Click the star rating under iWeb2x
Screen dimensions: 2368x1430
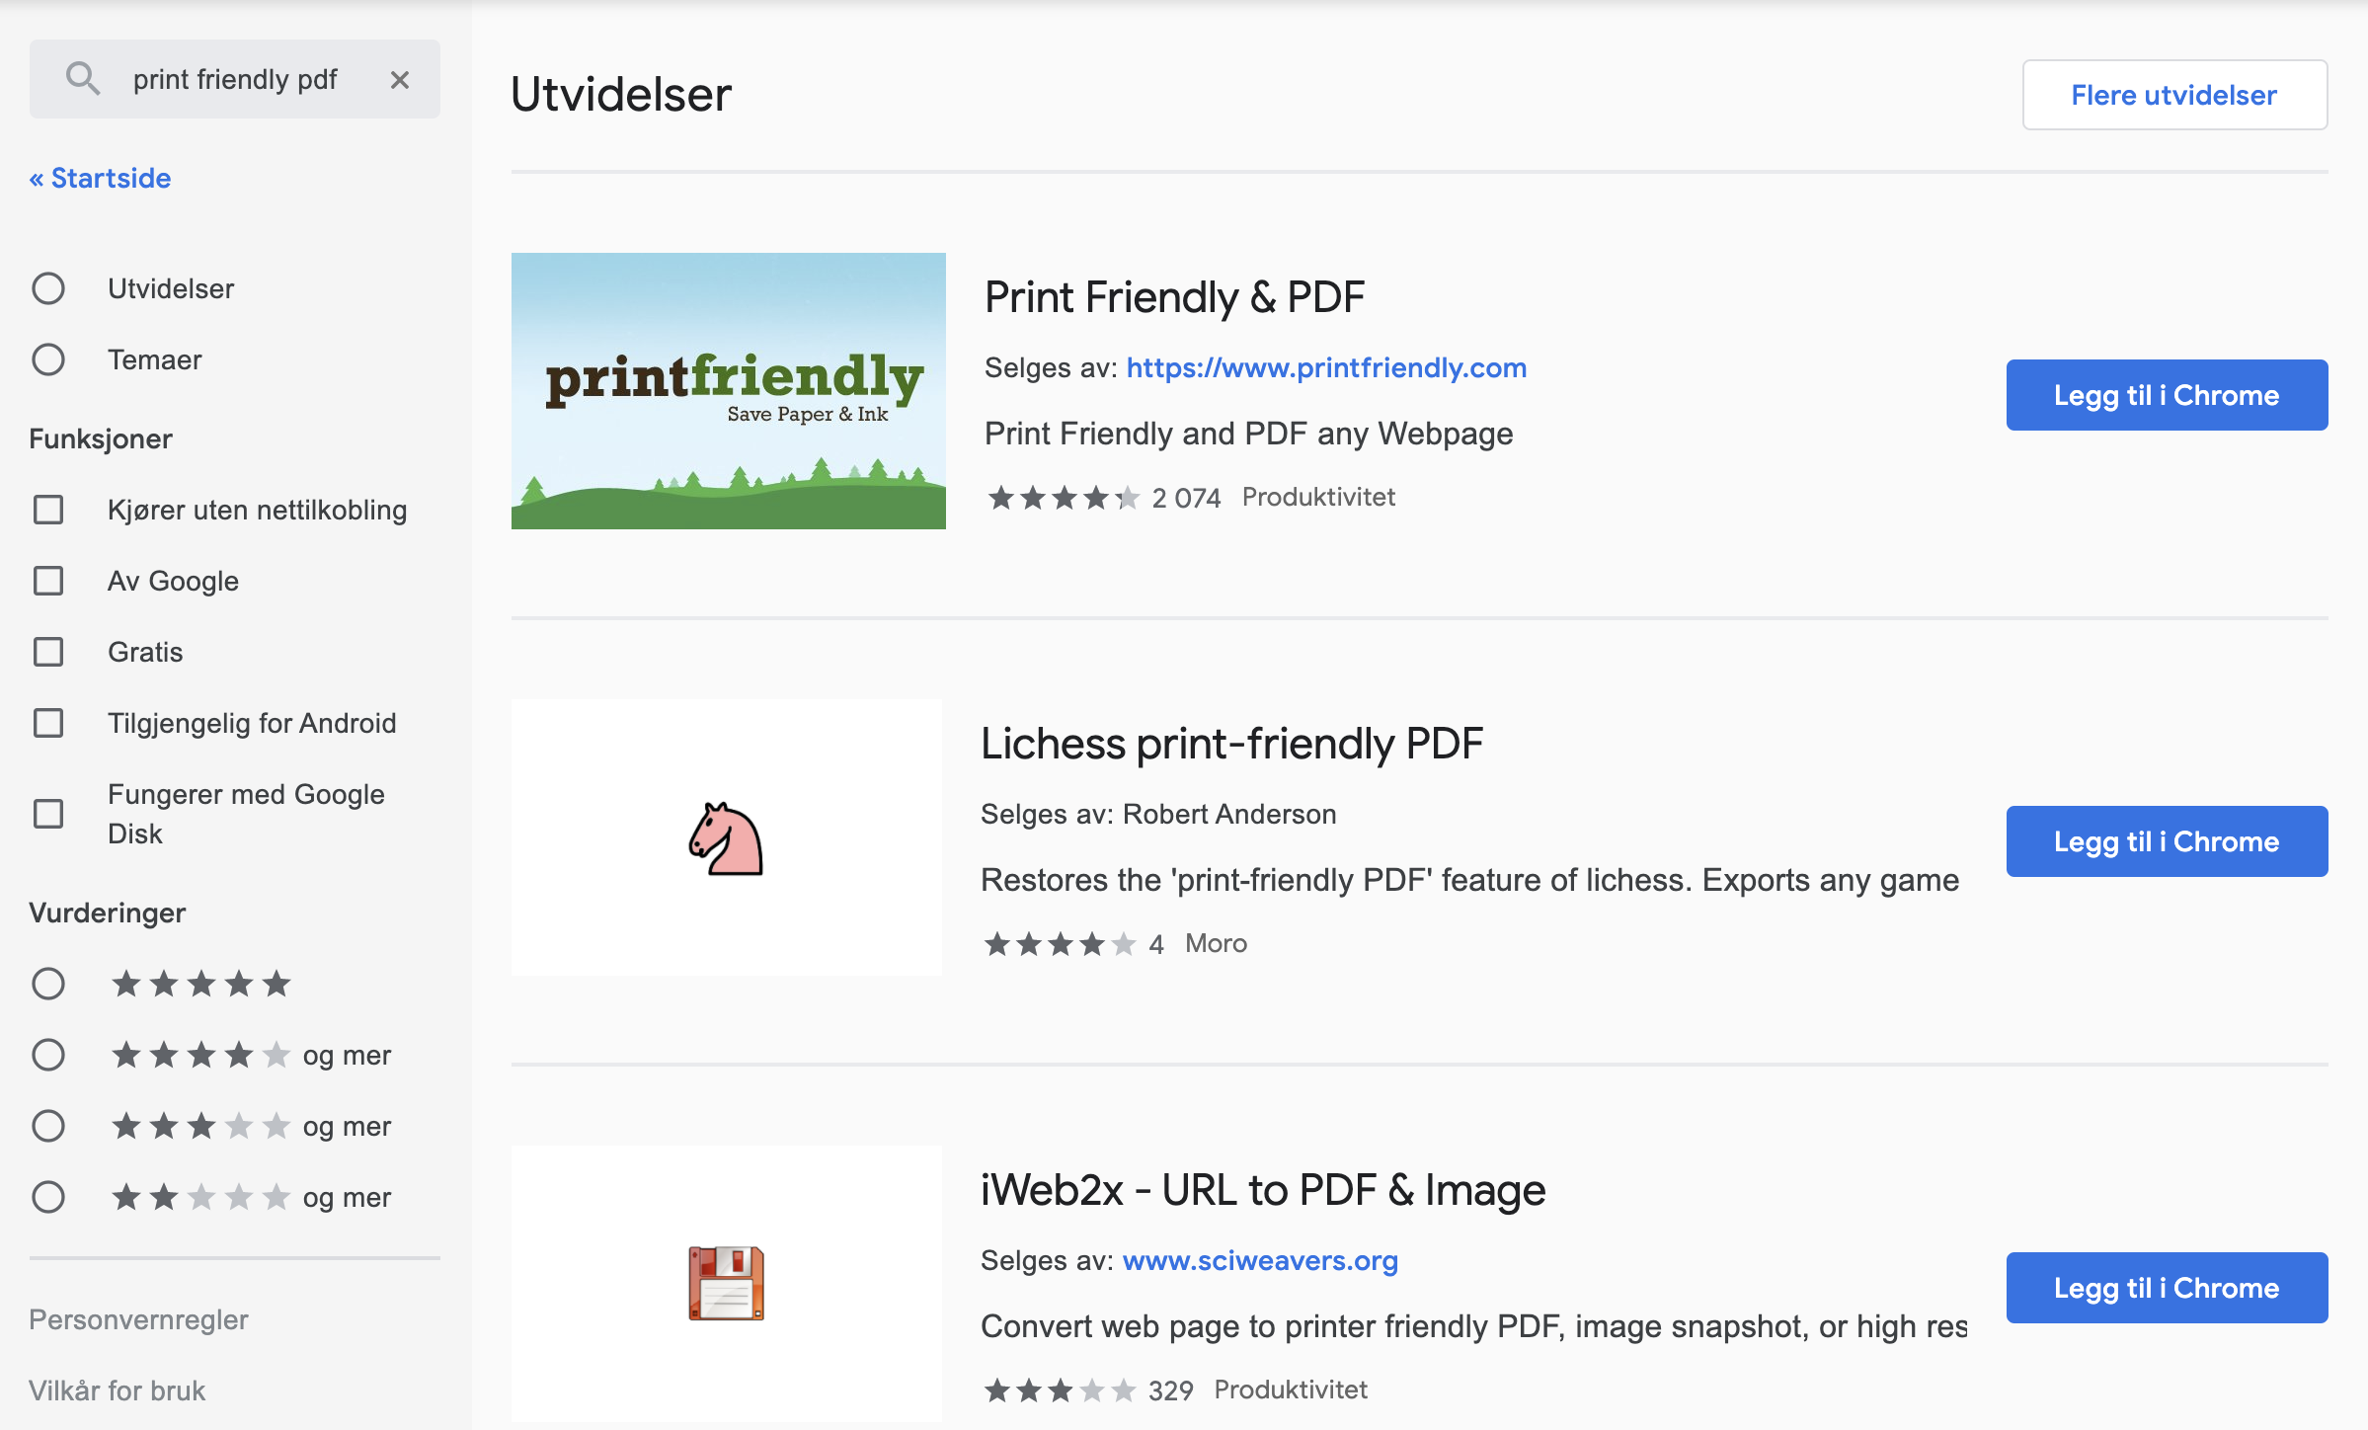pyautogui.click(x=1059, y=1389)
